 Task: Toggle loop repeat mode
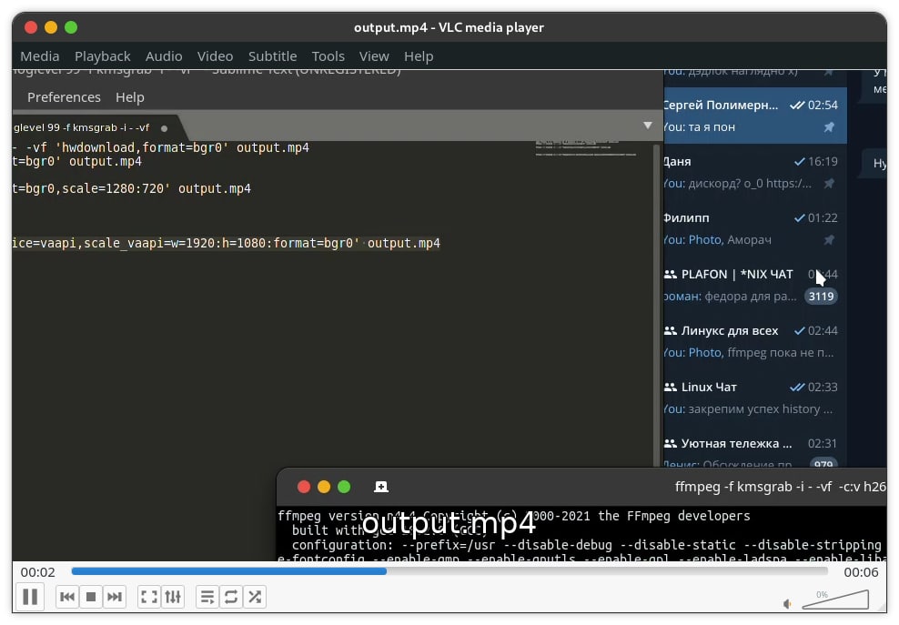[231, 597]
